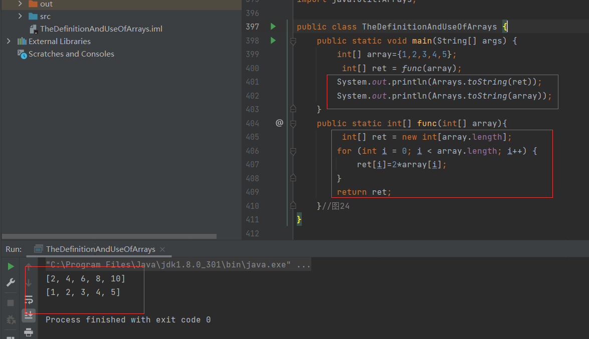
Task: Click the fold end marker at line 410
Action: coord(293,205)
